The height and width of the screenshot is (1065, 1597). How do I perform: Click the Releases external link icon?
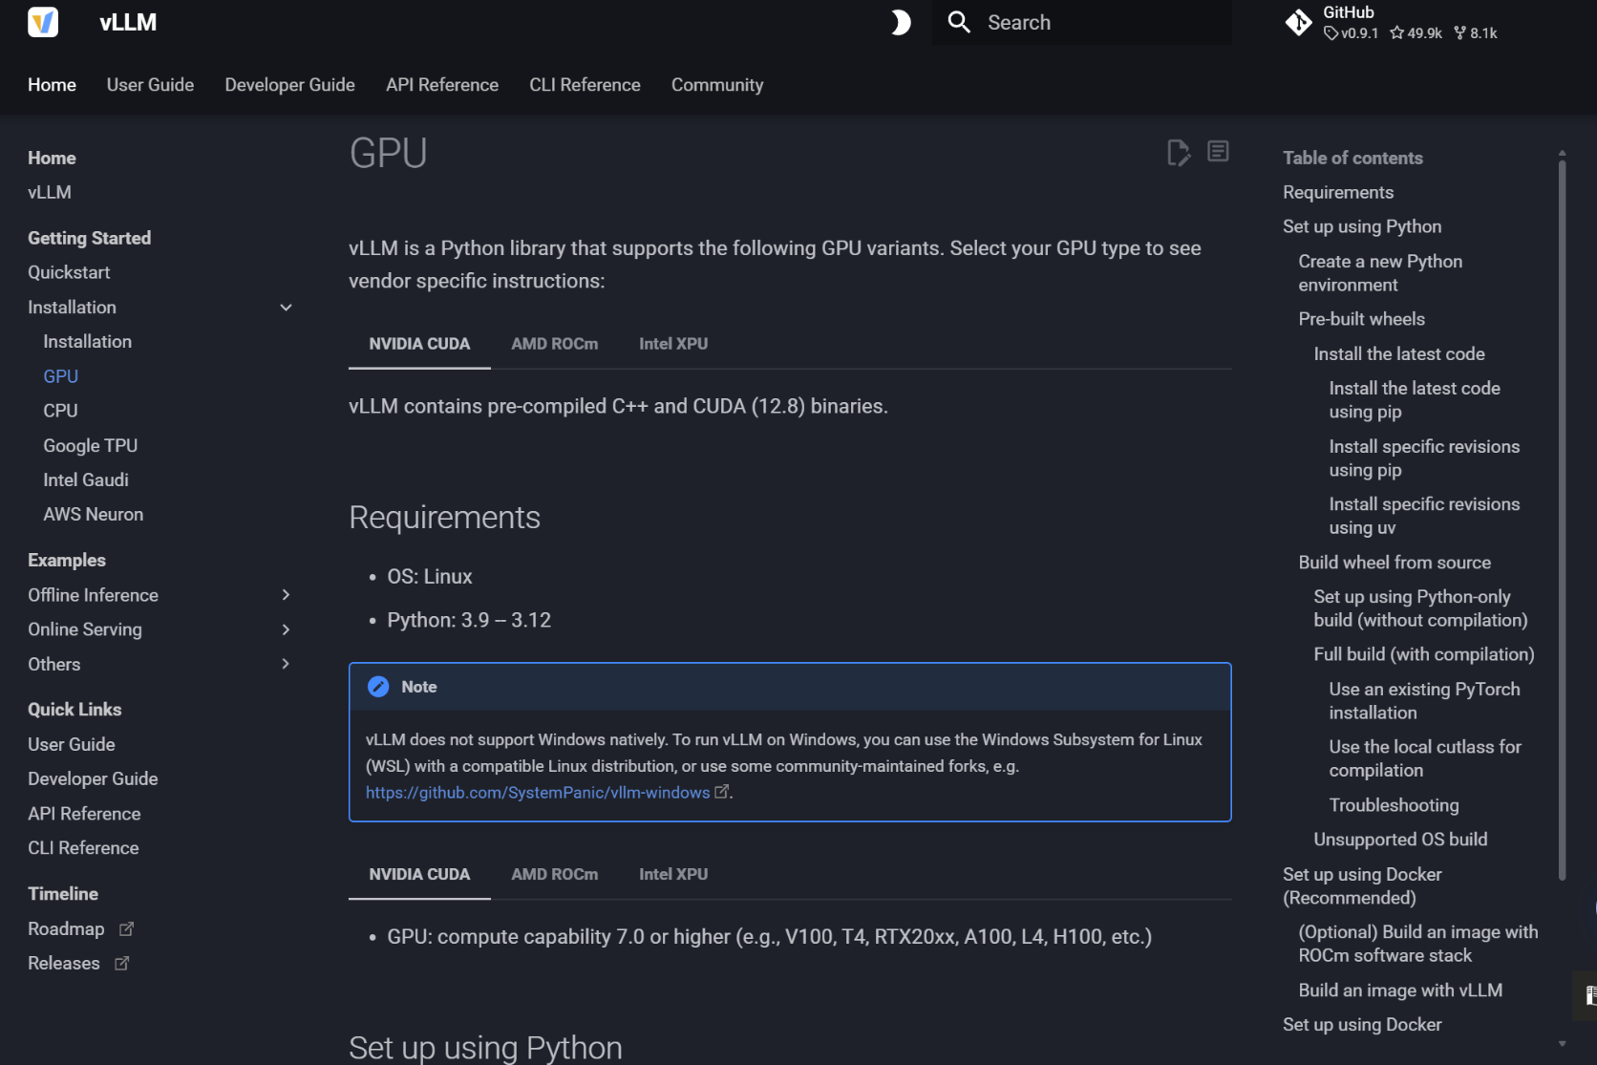pos(121,964)
